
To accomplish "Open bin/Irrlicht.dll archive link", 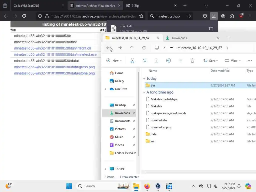I will tap(52, 48).
